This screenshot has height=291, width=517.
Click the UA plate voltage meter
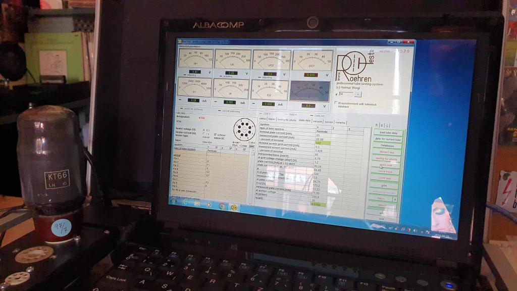(x=233, y=60)
